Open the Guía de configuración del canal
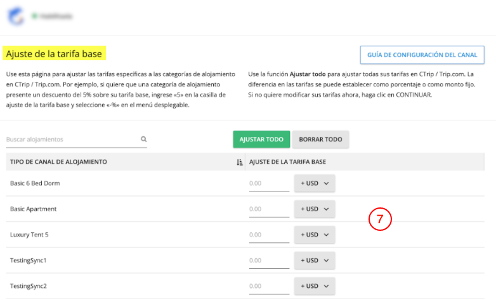Screen dimensions: 496x300 pos(422,55)
